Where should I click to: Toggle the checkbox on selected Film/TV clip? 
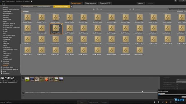coord(61,24)
